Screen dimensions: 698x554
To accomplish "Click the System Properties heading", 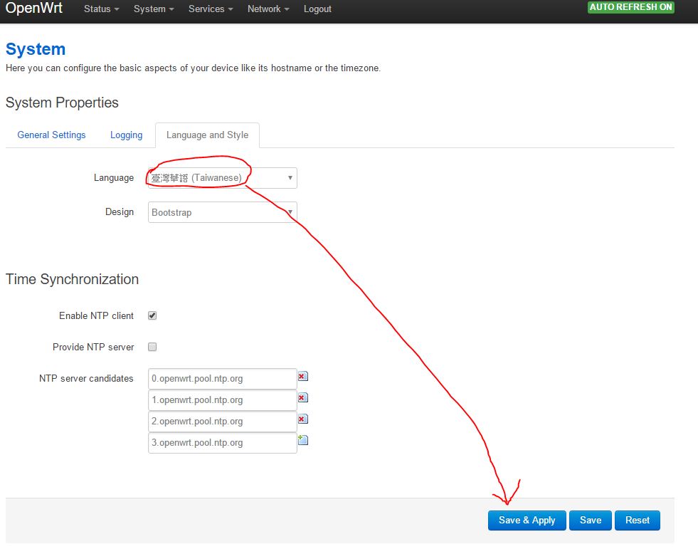I will pos(62,103).
